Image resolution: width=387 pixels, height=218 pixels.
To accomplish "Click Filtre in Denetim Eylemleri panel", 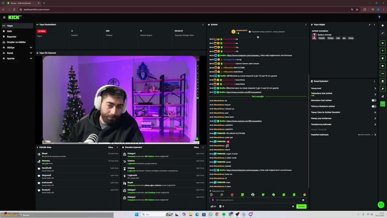I will click(196, 147).
